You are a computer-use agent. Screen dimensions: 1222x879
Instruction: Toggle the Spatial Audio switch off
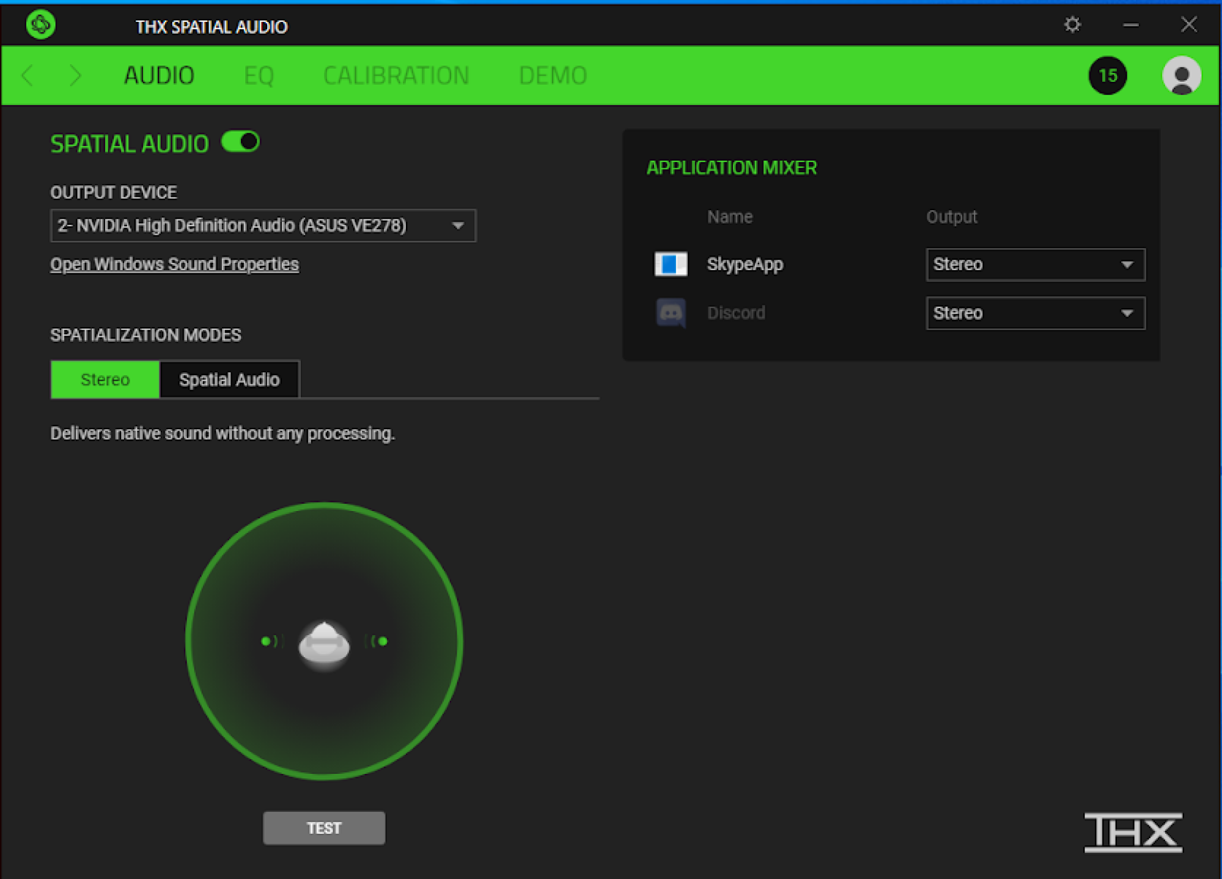point(240,142)
